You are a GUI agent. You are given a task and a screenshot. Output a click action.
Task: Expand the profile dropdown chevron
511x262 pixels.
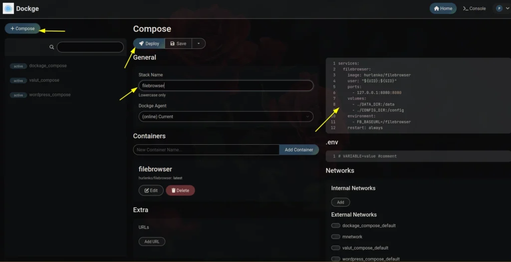pyautogui.click(x=507, y=9)
